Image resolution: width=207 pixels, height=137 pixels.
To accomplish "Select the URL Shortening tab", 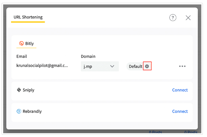I will [28, 17].
